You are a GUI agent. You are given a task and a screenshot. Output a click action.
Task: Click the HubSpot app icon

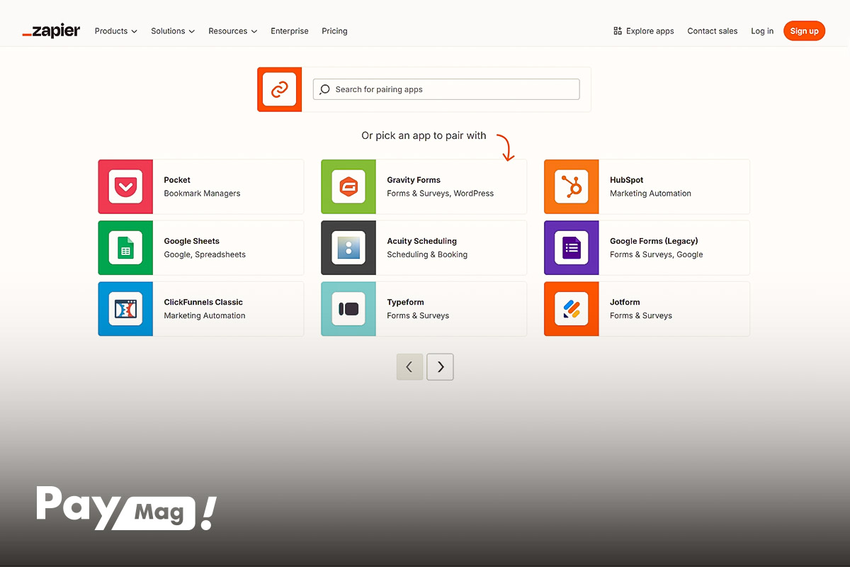pyautogui.click(x=572, y=186)
